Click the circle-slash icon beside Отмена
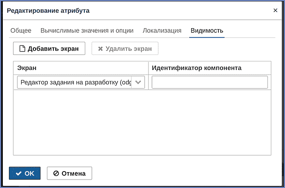Viewport: 285px width, 188px height. [56, 173]
